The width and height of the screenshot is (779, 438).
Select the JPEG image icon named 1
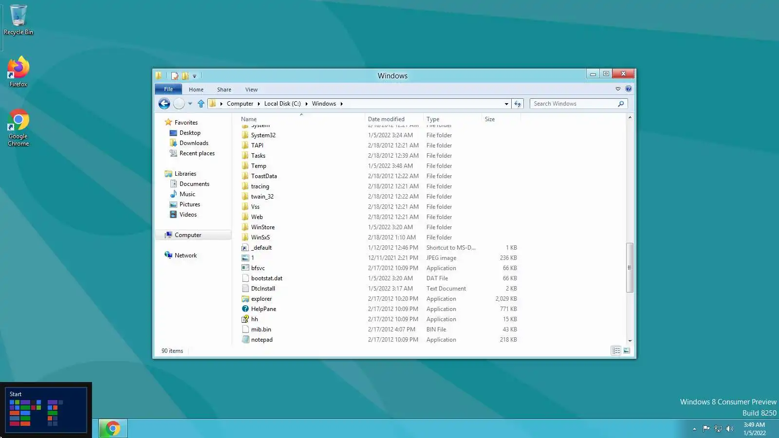[245, 258]
